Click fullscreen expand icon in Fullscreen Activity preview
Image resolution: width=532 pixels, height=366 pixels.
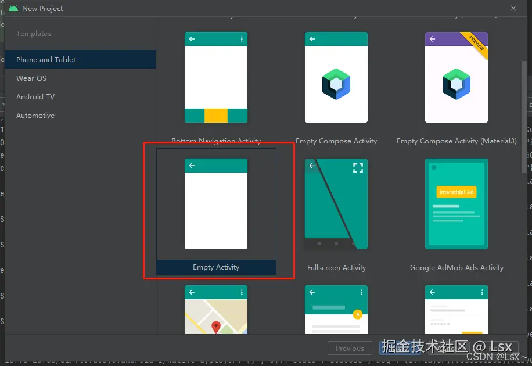click(x=358, y=168)
